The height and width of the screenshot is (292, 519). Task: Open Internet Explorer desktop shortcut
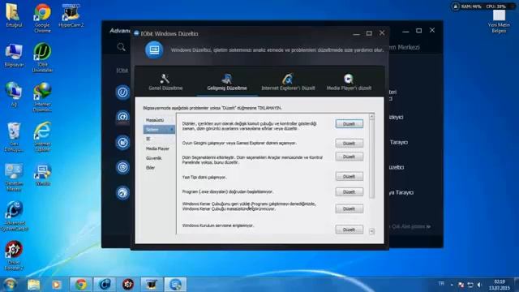42,137
